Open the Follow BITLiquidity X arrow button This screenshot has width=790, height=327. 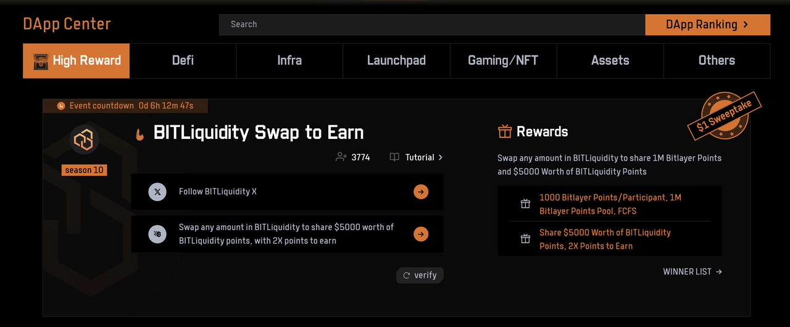tap(421, 192)
